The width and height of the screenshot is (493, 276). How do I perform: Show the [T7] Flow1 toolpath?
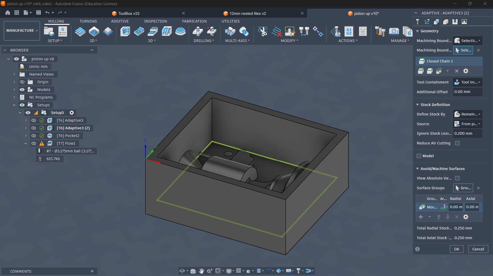(x=34, y=144)
